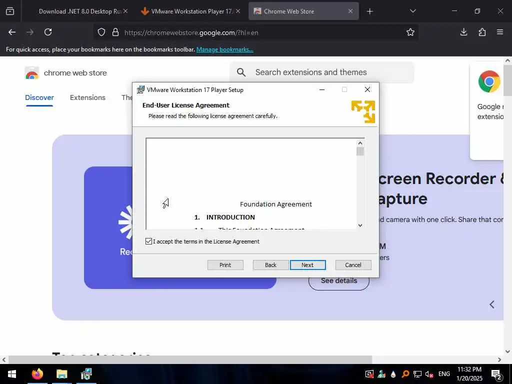Click the tracking protection shield icon

click(x=101, y=32)
